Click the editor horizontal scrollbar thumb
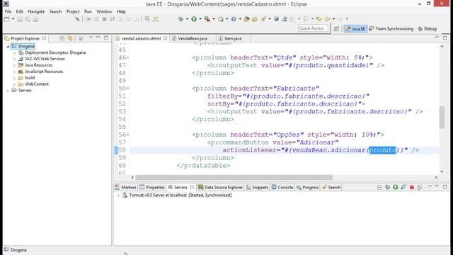The height and width of the screenshot is (255, 453). (x=234, y=177)
